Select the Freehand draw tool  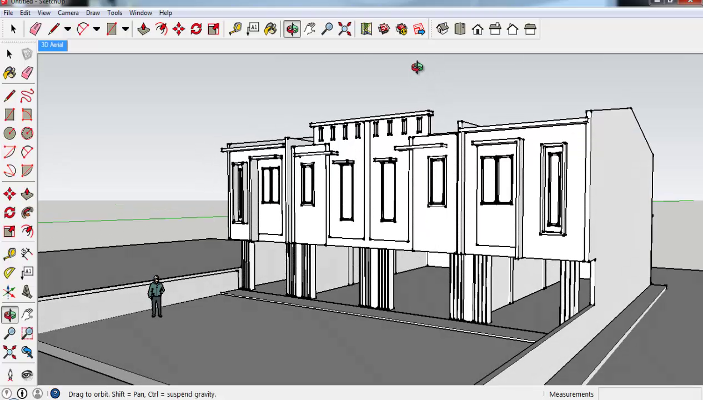pyautogui.click(x=27, y=96)
